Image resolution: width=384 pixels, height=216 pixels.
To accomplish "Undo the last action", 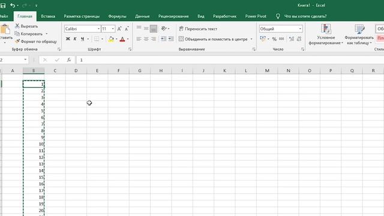I will [x=12, y=5].
